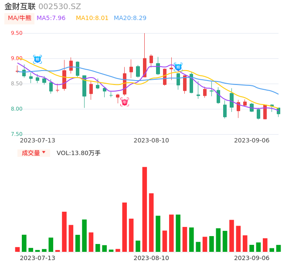The width and height of the screenshot is (299, 264).
Task: Click the 2023-09-06 date under the candlestick chart
Action: pos(252,140)
